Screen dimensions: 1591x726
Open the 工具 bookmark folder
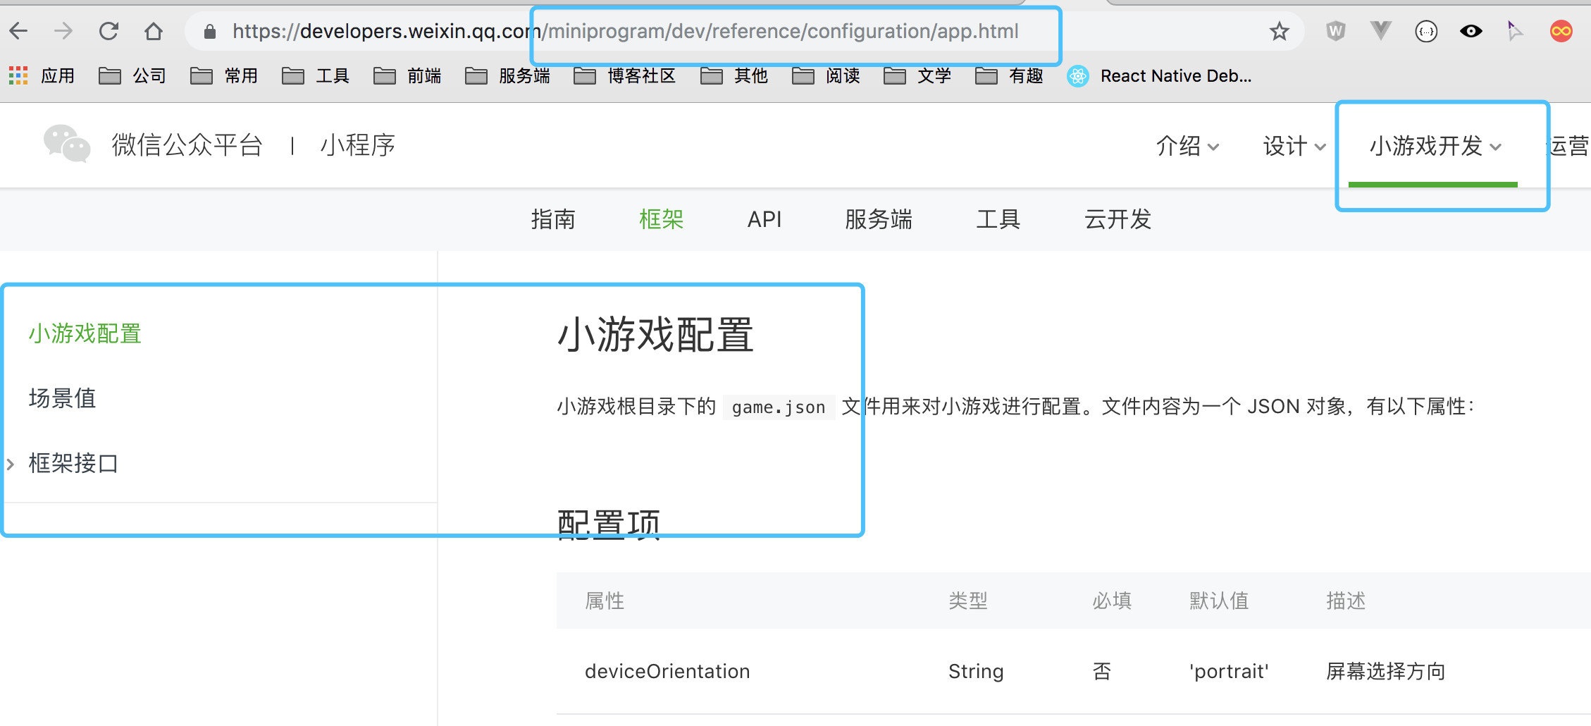pyautogui.click(x=316, y=75)
